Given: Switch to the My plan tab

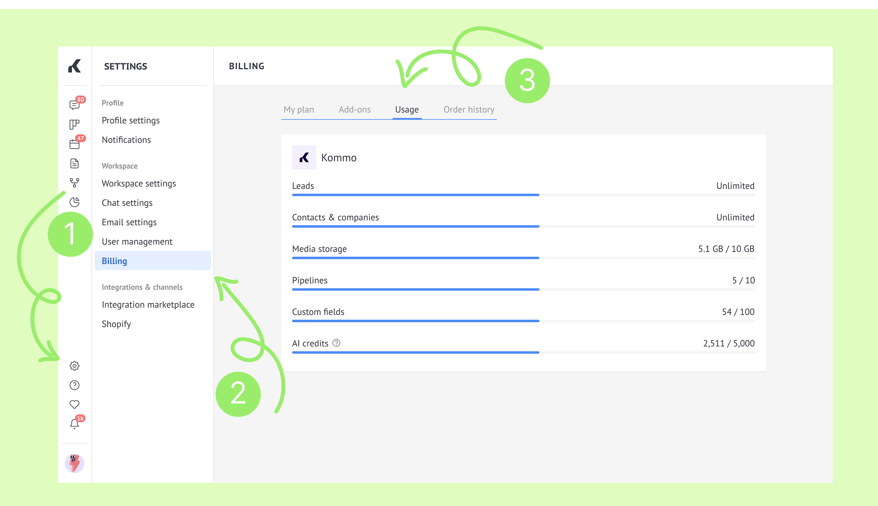Looking at the screenshot, I should pos(299,109).
